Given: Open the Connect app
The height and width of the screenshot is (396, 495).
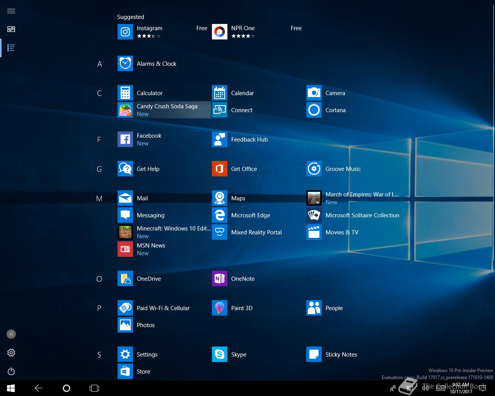Looking at the screenshot, I should [258, 110].
